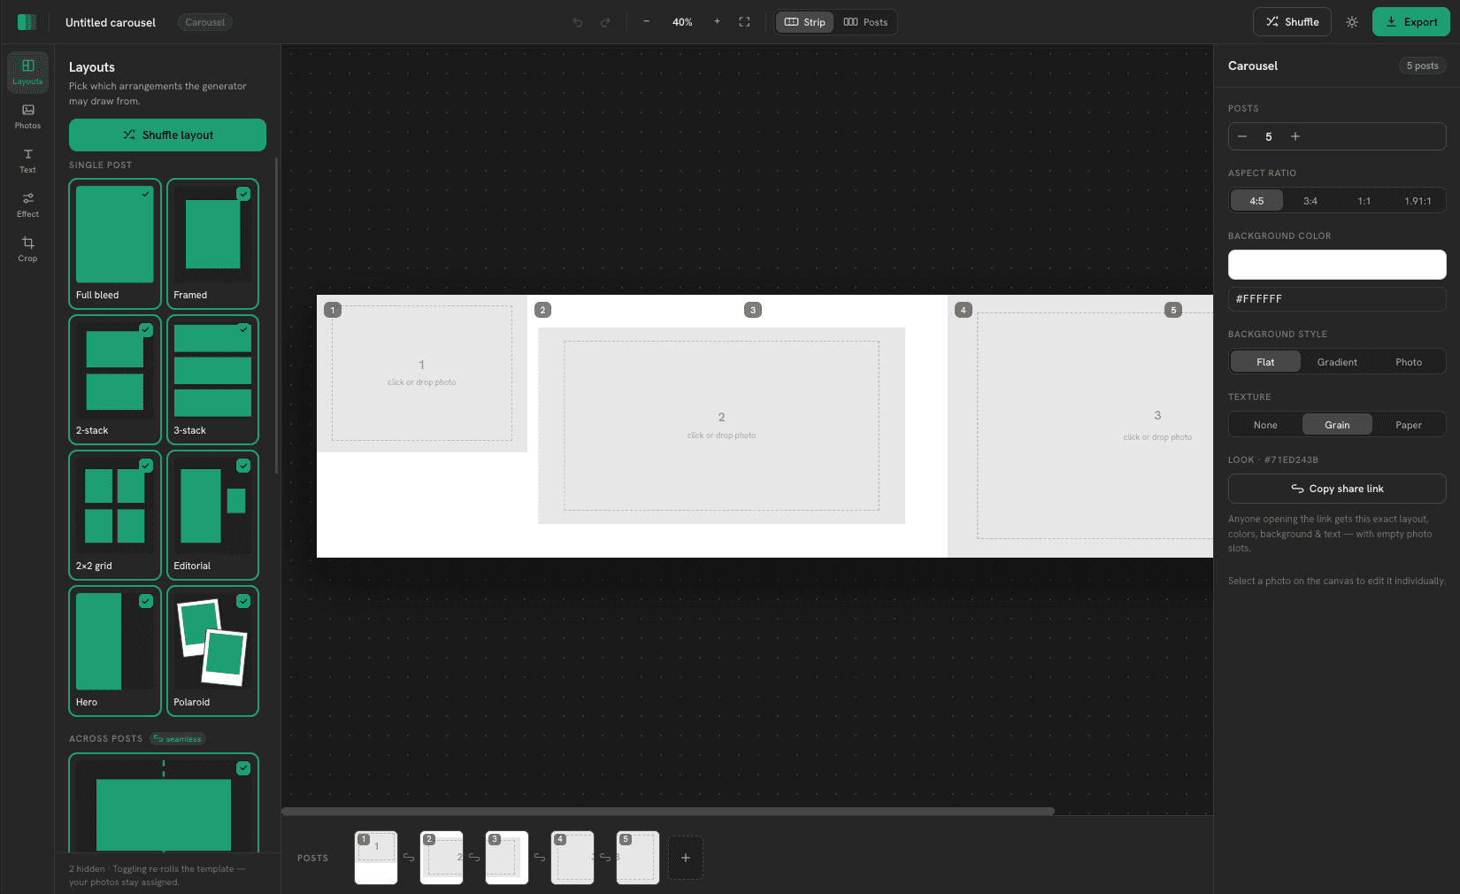Click the app logo icon
Viewport: 1460px width, 894px height.
[x=27, y=22]
